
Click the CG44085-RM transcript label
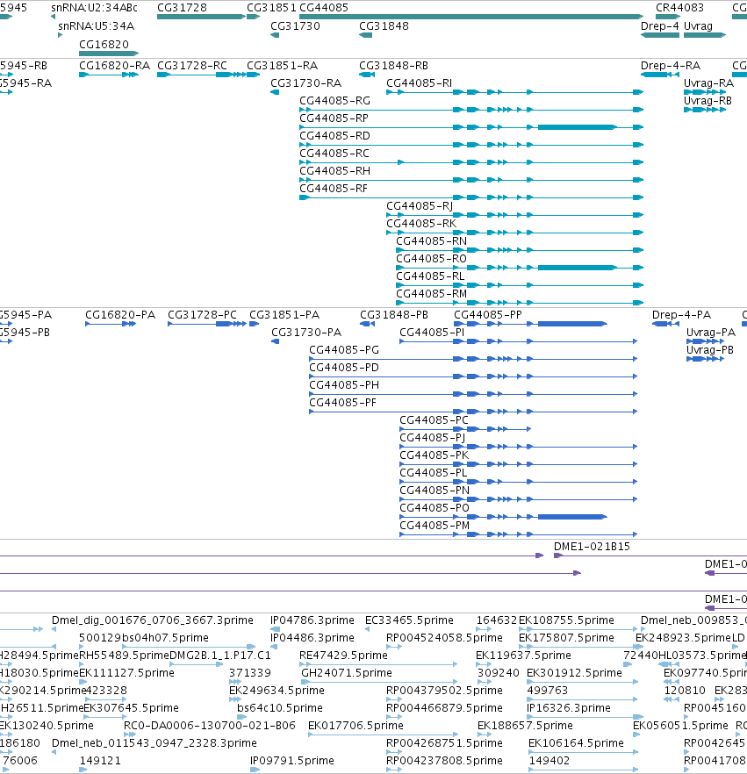point(432,293)
